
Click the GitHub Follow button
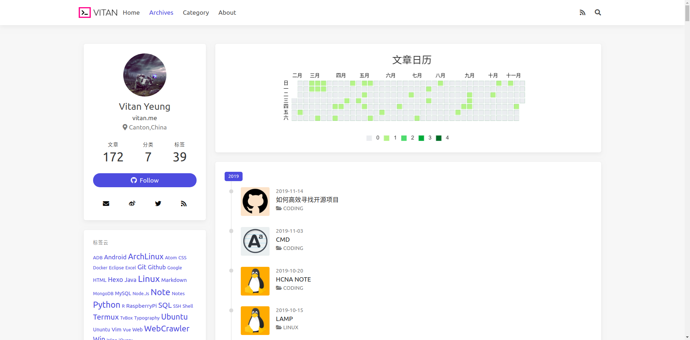click(x=145, y=180)
